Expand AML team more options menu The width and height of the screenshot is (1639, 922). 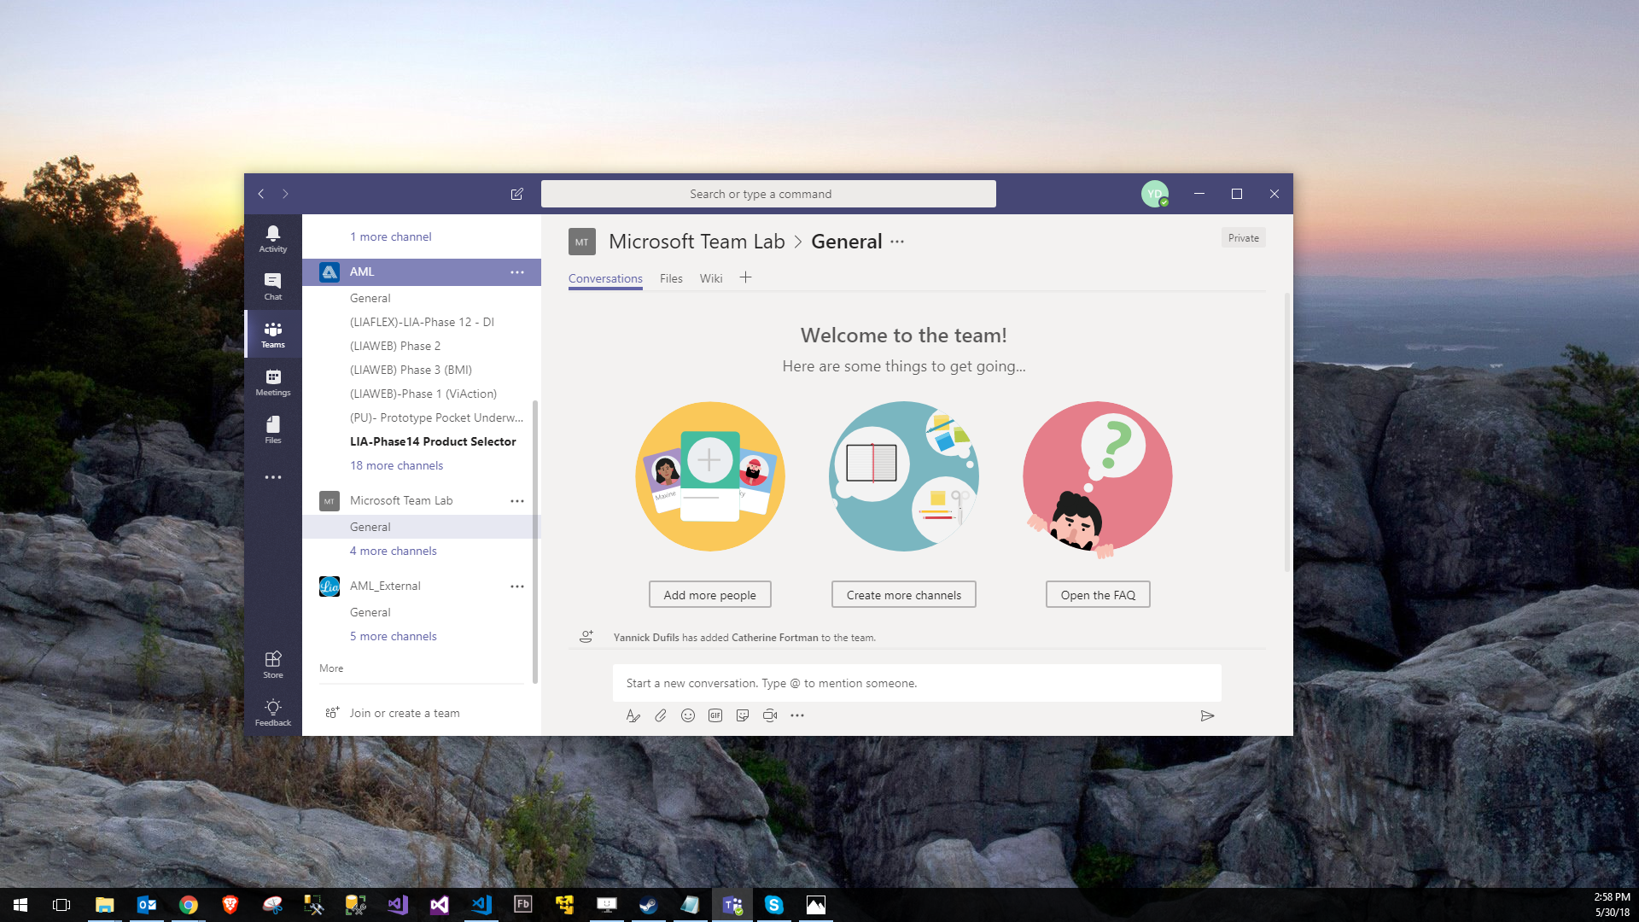[516, 272]
